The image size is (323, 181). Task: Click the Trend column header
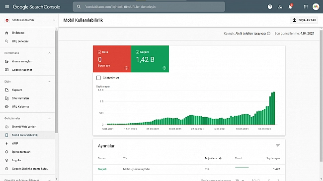coord(239,158)
